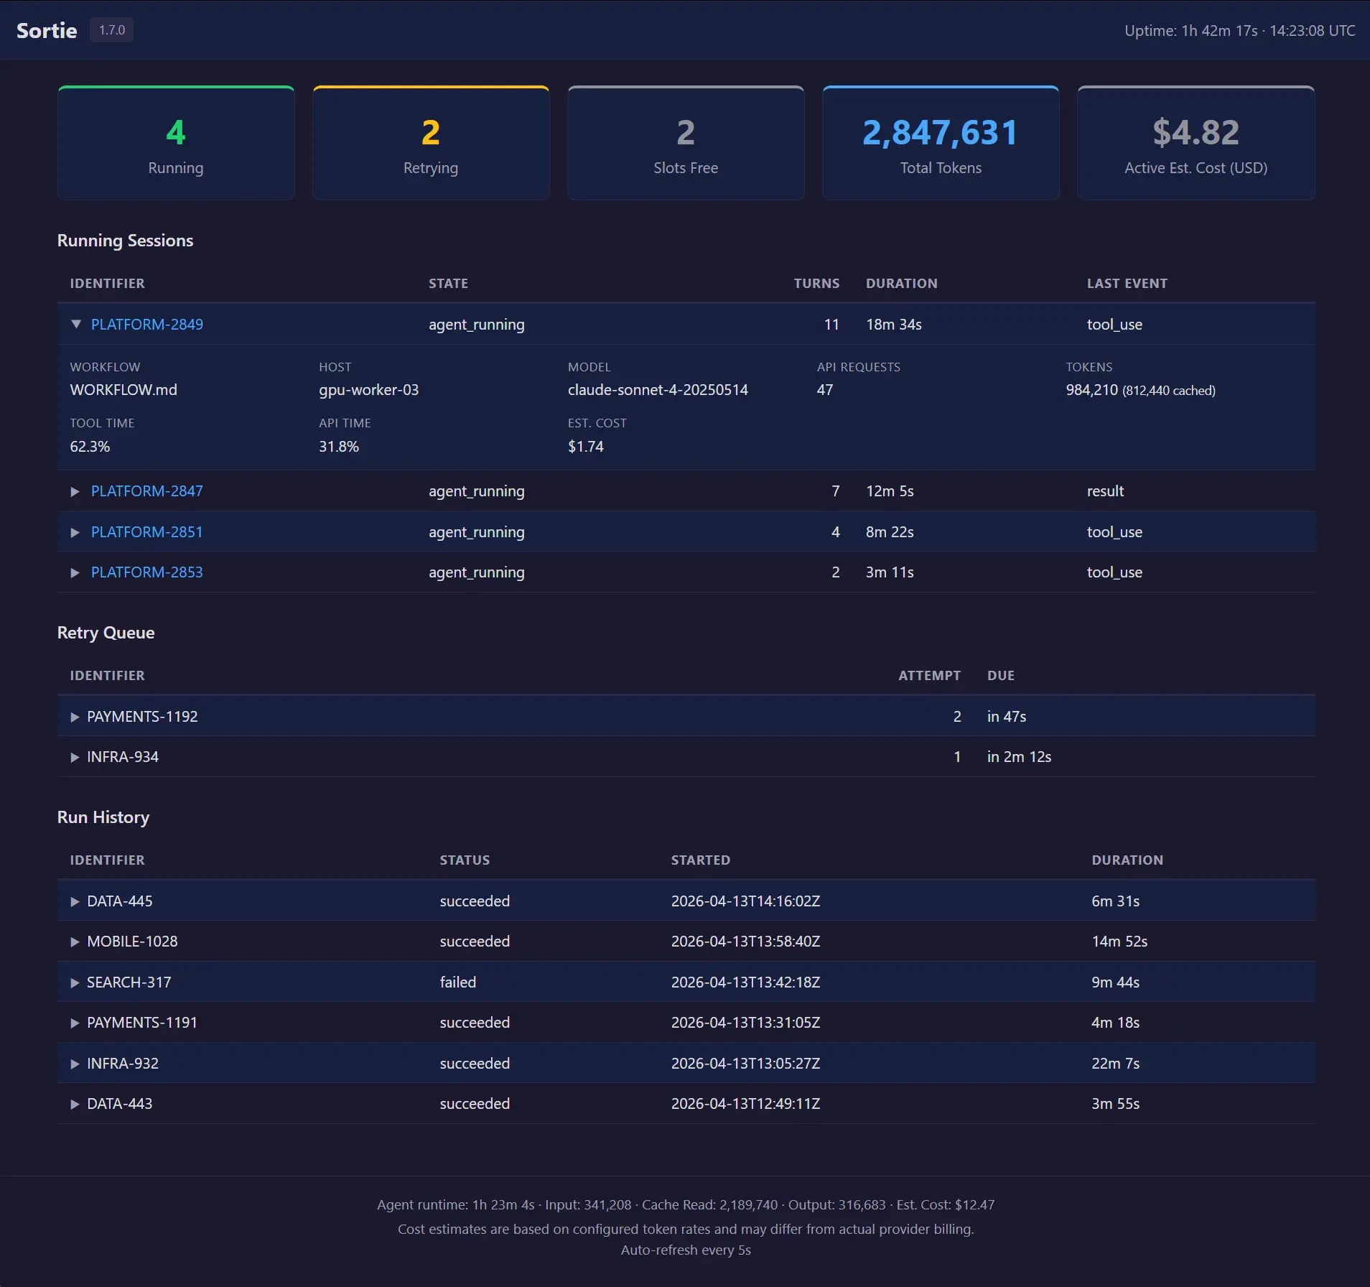1370x1287 pixels.
Task: Click the 'agent_running' state of PLATFORM-2847
Action: coord(477,491)
